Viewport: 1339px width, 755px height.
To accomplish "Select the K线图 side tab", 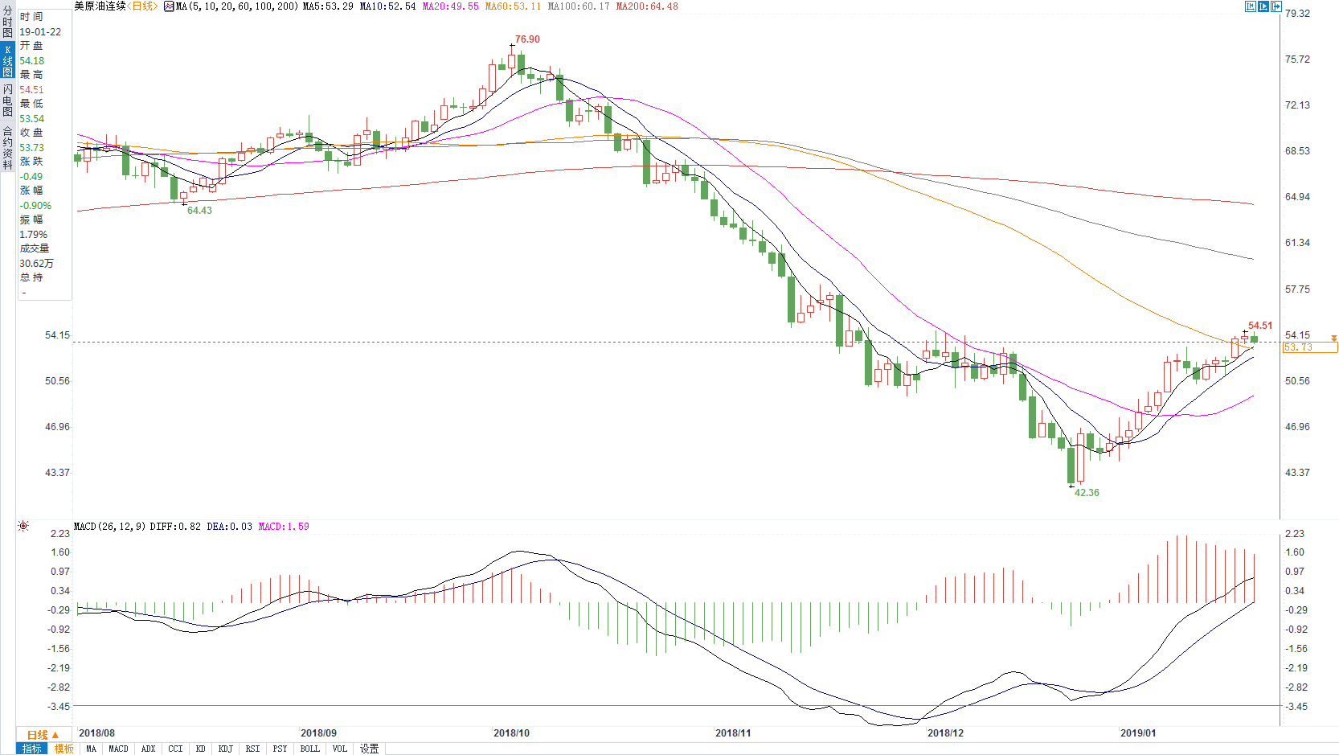I will 7,60.
